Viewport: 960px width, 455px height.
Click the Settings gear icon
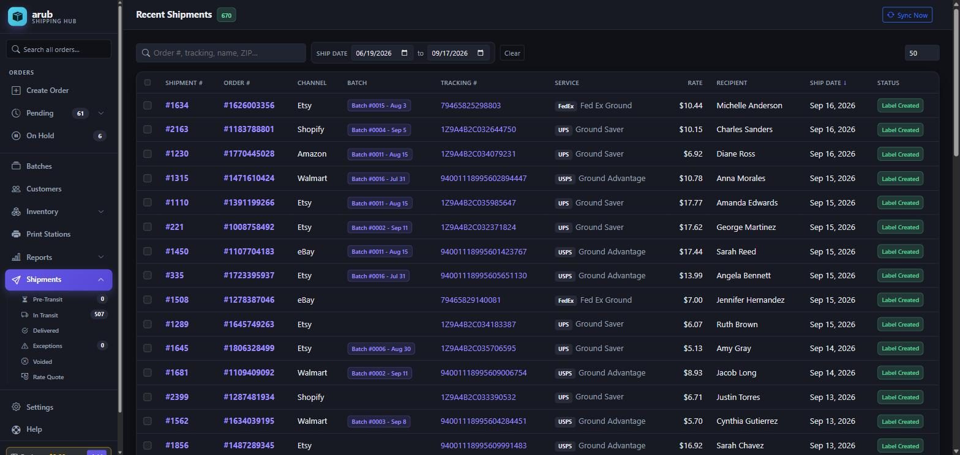(16, 407)
